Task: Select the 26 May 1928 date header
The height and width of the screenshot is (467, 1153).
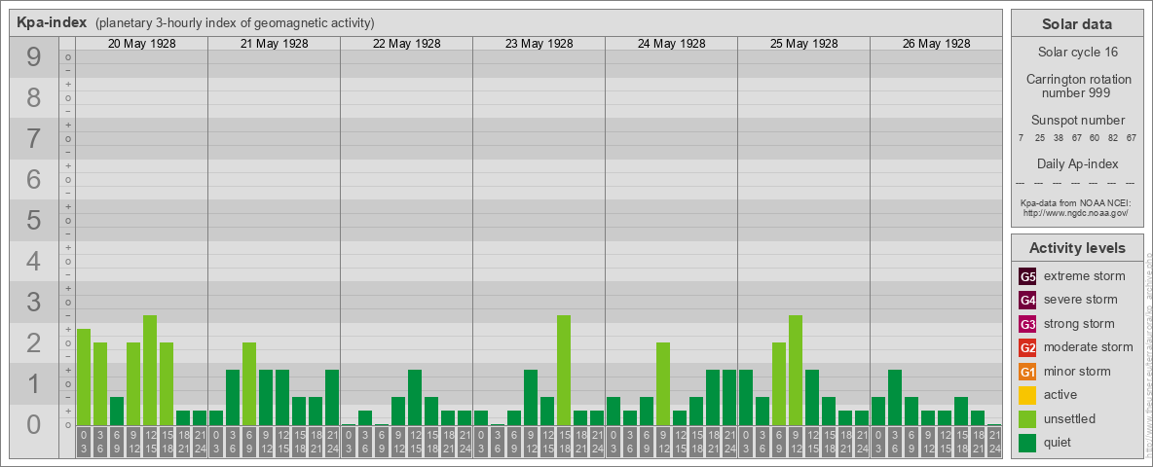Action: tap(936, 44)
